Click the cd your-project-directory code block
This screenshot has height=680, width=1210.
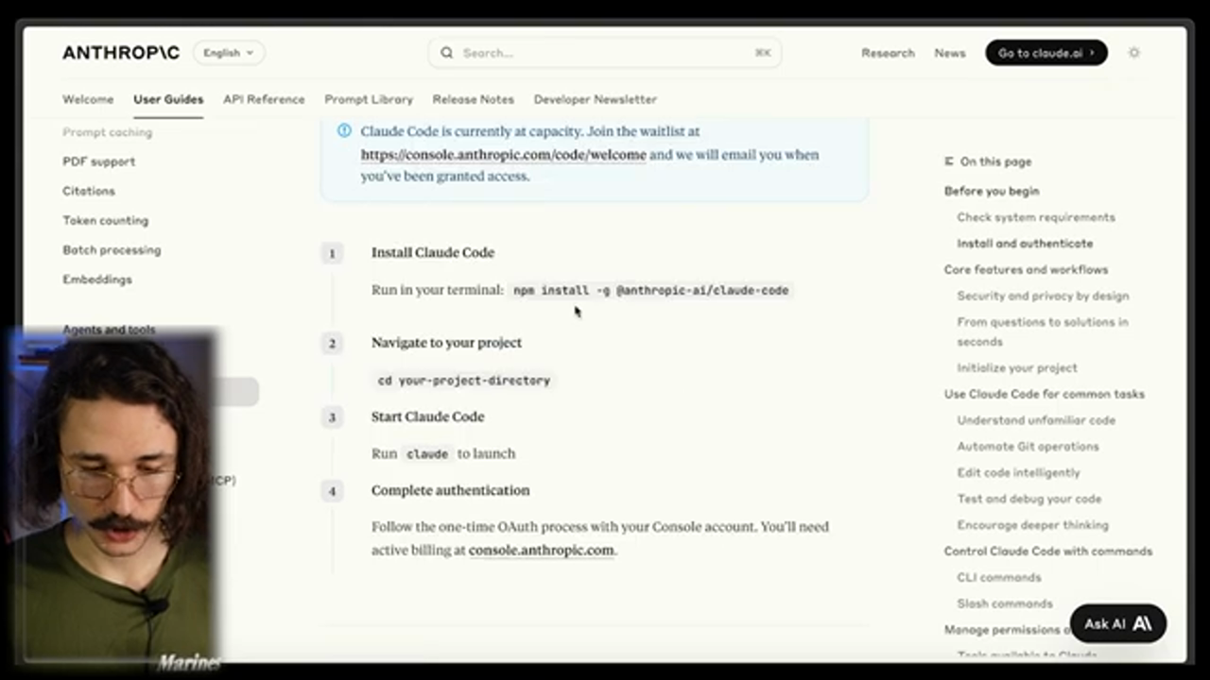click(463, 381)
